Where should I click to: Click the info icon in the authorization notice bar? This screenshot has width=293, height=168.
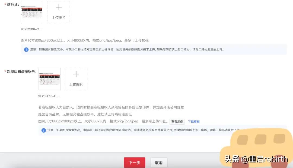tap(43, 131)
